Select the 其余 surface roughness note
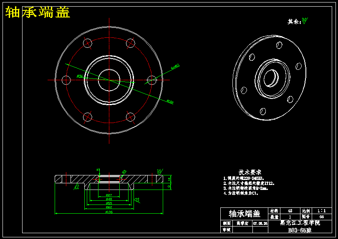 [x=298, y=21]
